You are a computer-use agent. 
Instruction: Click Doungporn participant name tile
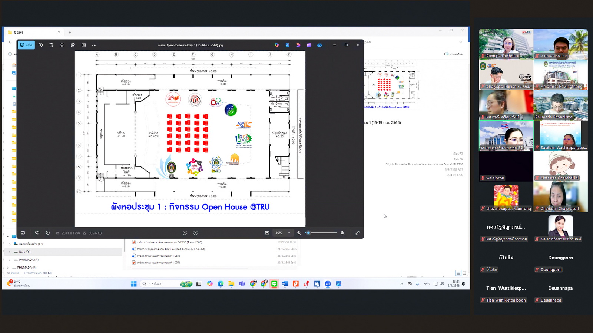tap(560, 258)
